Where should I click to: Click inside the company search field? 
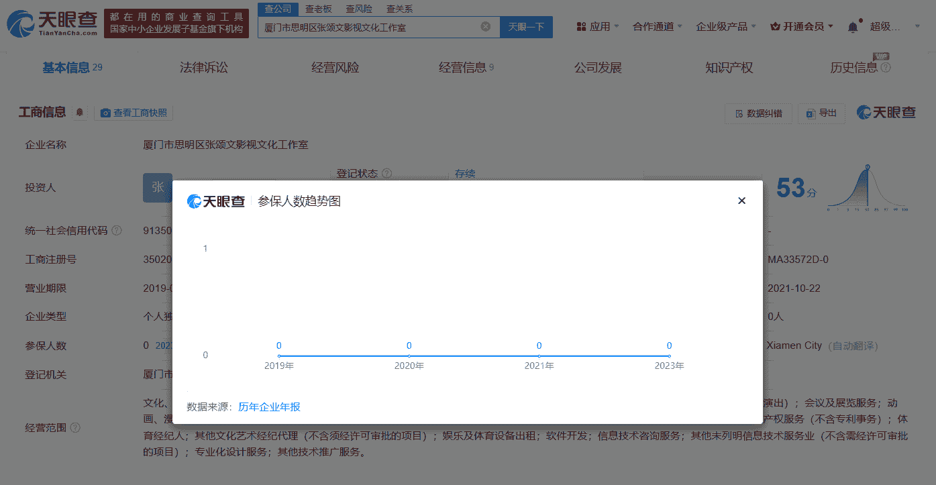[x=369, y=28]
